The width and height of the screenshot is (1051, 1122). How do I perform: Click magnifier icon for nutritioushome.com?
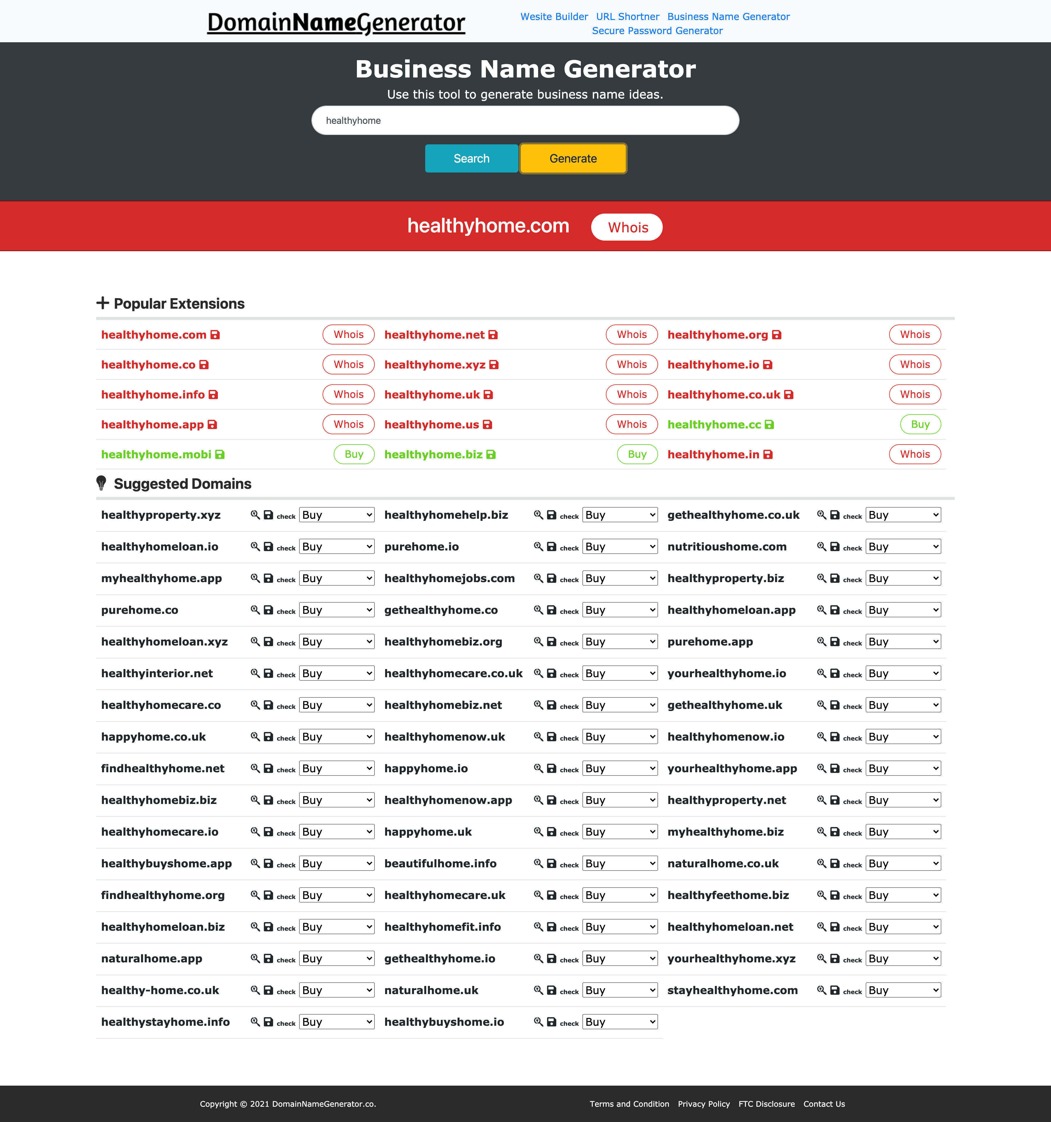[821, 546]
